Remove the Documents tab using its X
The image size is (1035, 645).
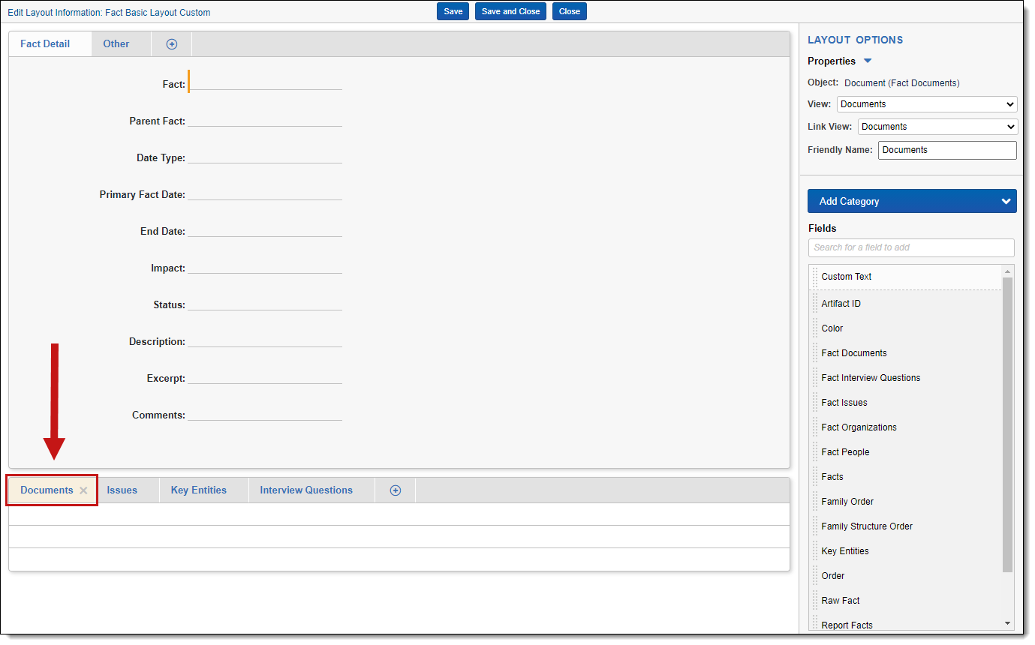[83, 490]
